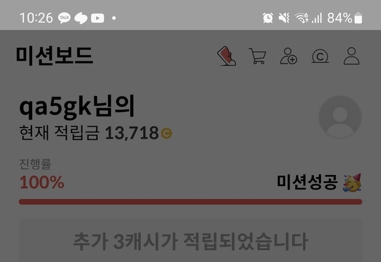Screen dimensions: 381x262
Task: Tap the arrow-shaped notification icon
Action: (81, 18)
